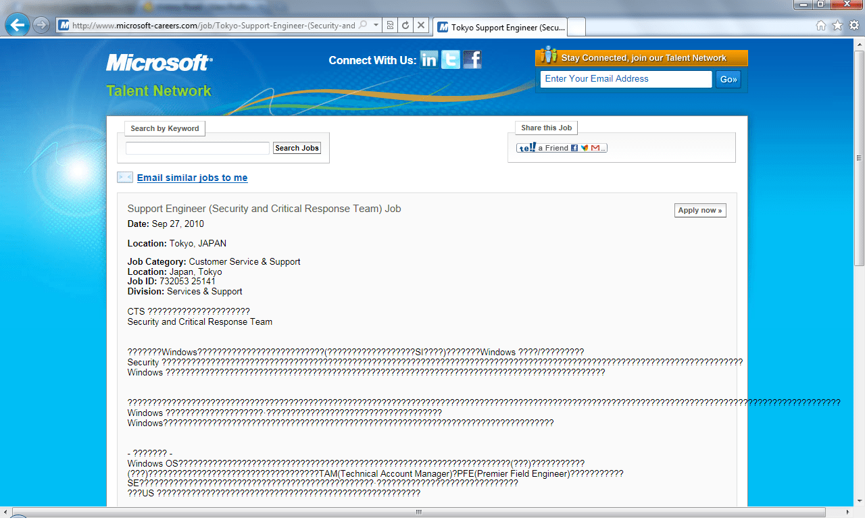Image resolution: width=865 pixels, height=520 pixels.
Task: Open the LinkedIn icon under Connect With Us
Action: point(429,59)
